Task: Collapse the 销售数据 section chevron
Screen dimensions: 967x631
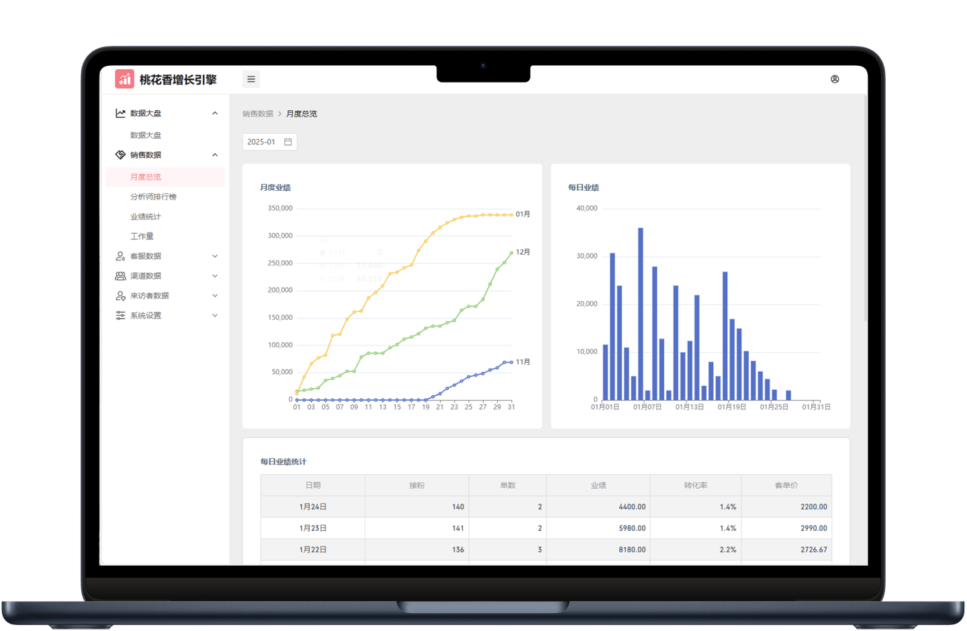Action: (215, 155)
